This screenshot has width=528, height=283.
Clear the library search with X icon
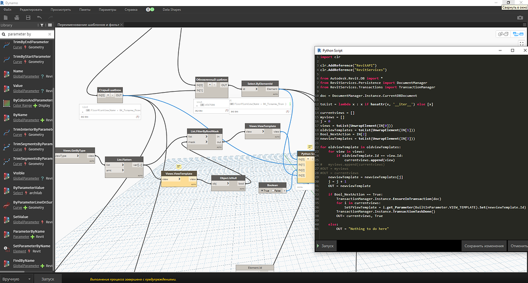[49, 34]
